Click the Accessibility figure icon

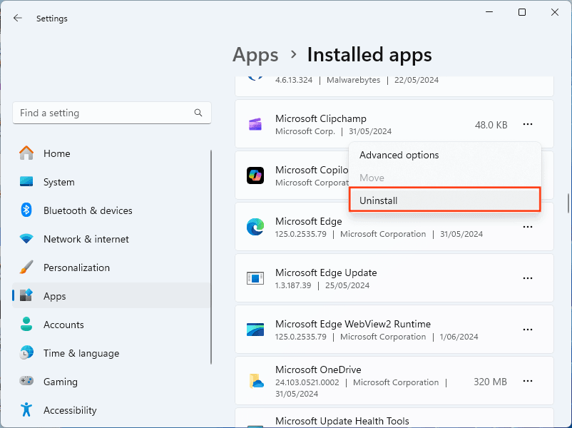[x=26, y=409]
